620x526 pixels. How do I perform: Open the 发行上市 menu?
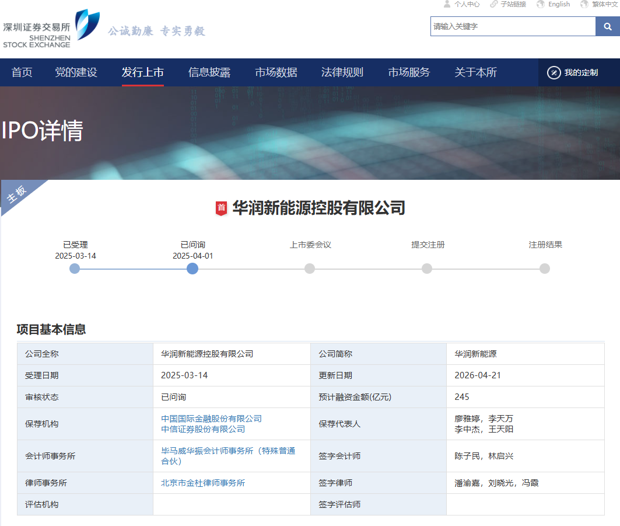pos(143,72)
